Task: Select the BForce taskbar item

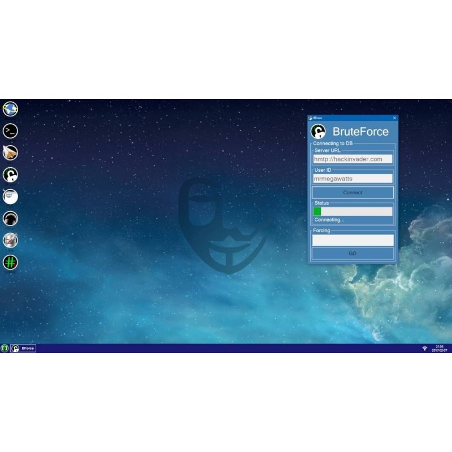Action: tap(23, 349)
